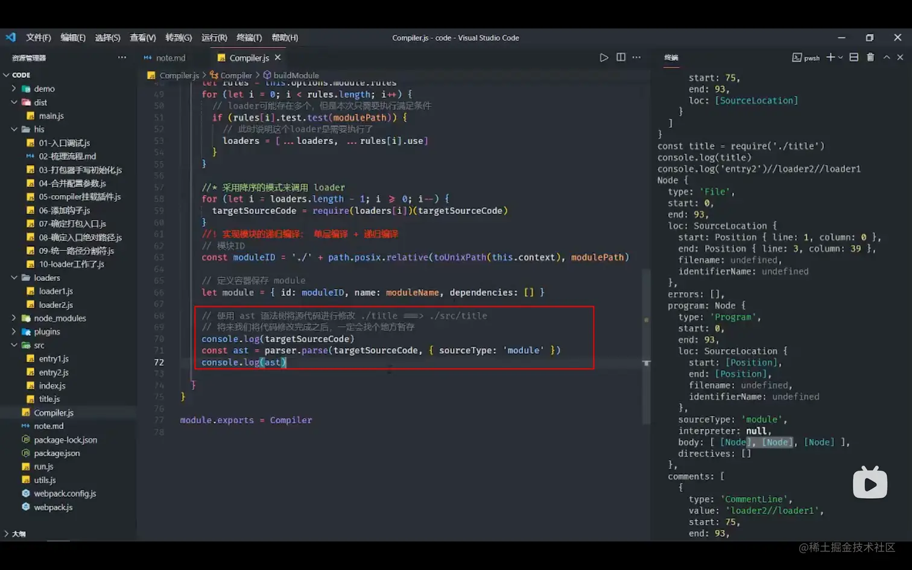Expand the 大纲 outline section
The image size is (912, 570).
click(x=7, y=534)
